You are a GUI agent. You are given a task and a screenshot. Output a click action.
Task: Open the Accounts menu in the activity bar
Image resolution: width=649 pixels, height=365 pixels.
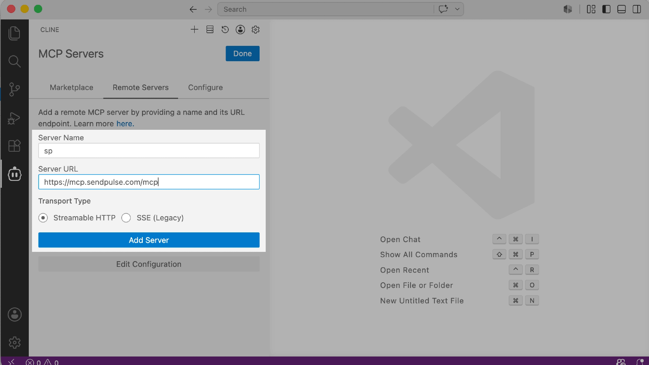(x=15, y=314)
